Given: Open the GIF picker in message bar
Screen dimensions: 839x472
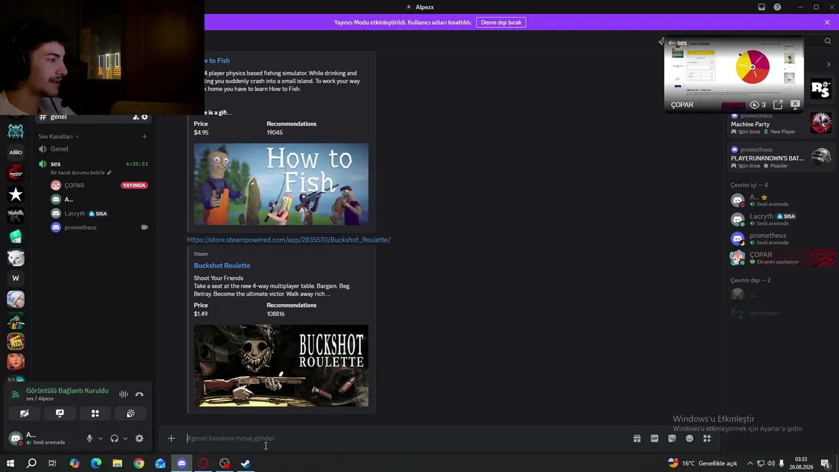Looking at the screenshot, I should (x=654, y=439).
